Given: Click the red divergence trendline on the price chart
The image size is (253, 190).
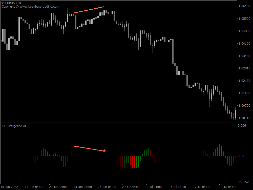Looking at the screenshot, I should pyautogui.click(x=89, y=10).
